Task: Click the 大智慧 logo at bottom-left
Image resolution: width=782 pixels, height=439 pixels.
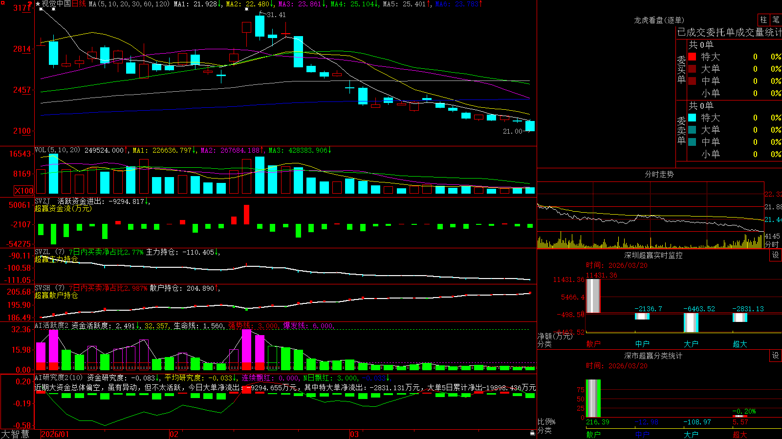Action: pyautogui.click(x=15, y=434)
